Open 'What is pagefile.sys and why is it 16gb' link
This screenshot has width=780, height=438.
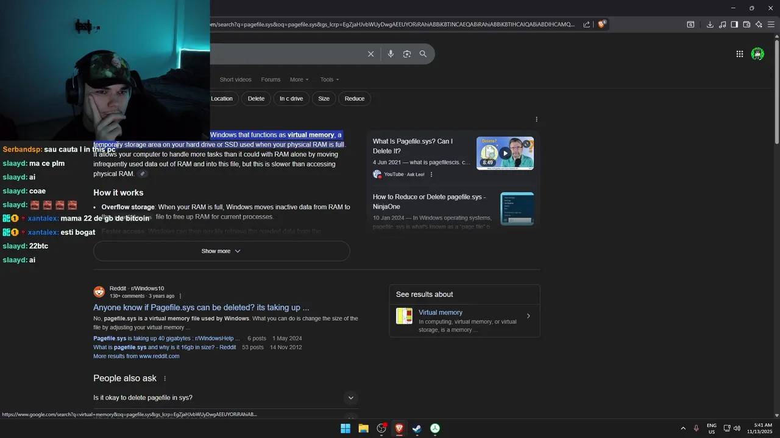pyautogui.click(x=165, y=348)
